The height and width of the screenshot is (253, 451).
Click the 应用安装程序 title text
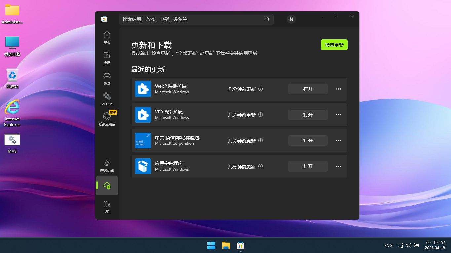pos(169,163)
